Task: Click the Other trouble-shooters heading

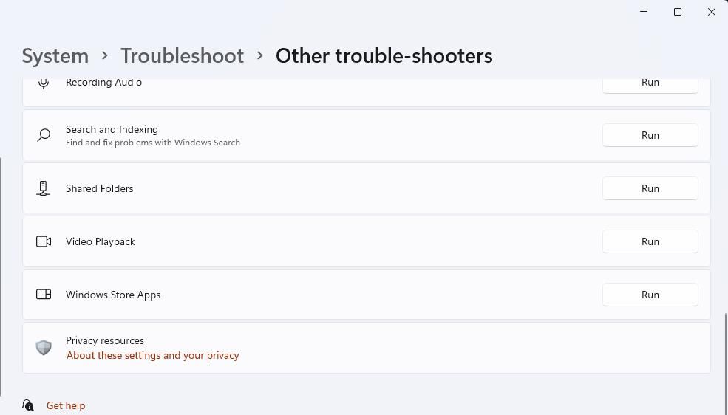Action: [384, 56]
